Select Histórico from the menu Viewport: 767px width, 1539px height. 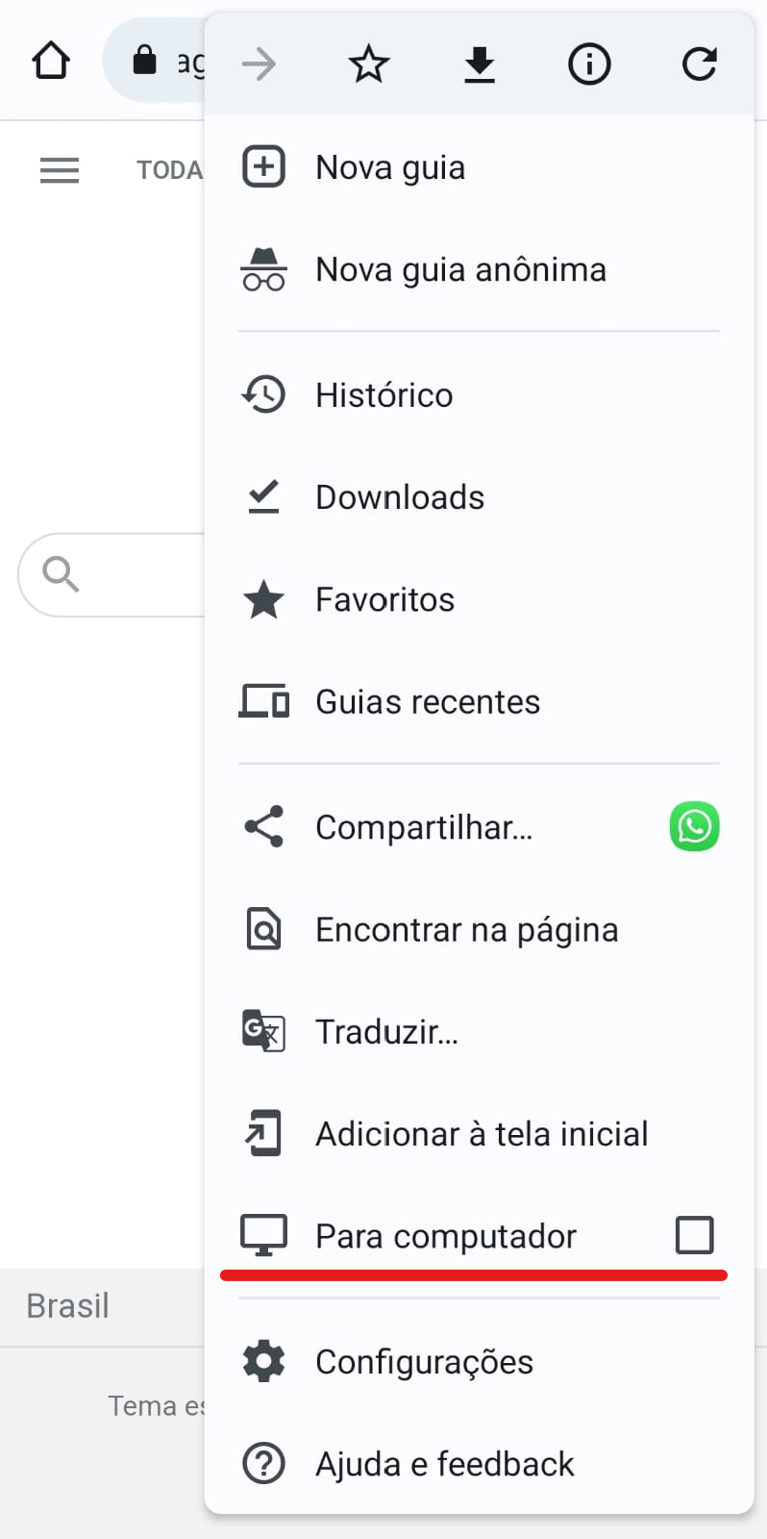(x=383, y=395)
